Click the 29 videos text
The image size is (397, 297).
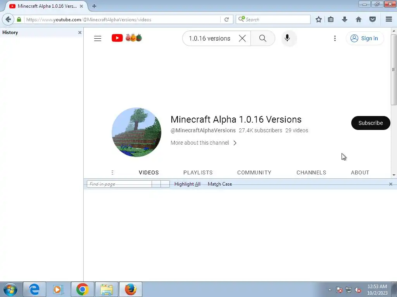[x=297, y=130]
